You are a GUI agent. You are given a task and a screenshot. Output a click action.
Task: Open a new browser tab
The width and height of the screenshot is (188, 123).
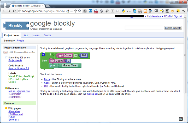click(x=48, y=6)
